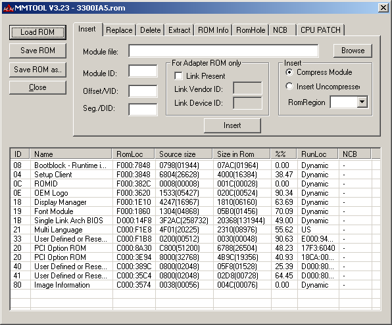Select the Display Manager row
The width and height of the screenshot is (392, 325).
coord(195,202)
